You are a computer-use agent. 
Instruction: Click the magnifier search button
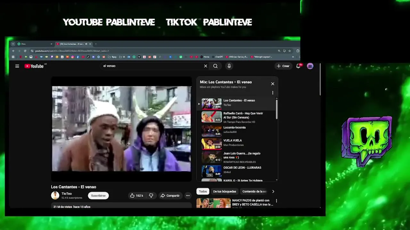tap(215, 66)
